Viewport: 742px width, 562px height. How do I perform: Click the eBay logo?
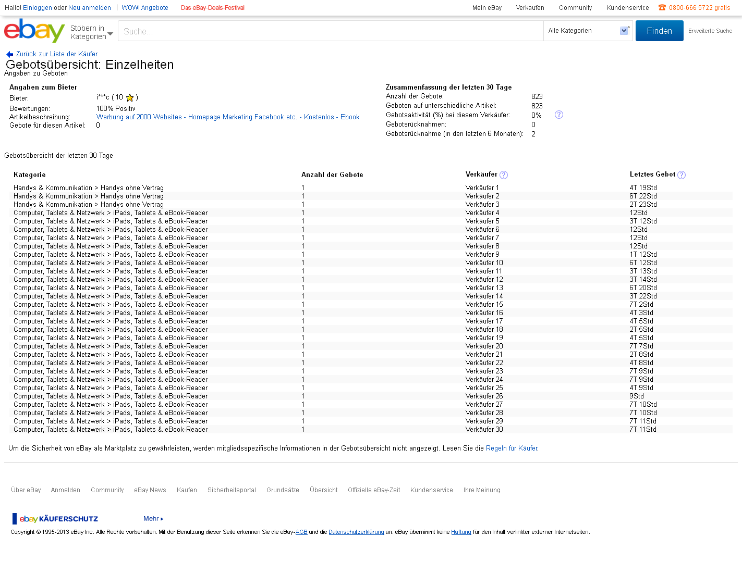34,31
